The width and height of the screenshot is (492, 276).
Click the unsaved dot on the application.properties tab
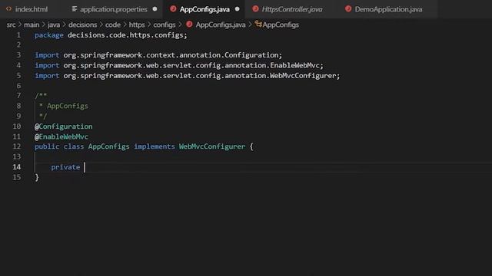(155, 9)
